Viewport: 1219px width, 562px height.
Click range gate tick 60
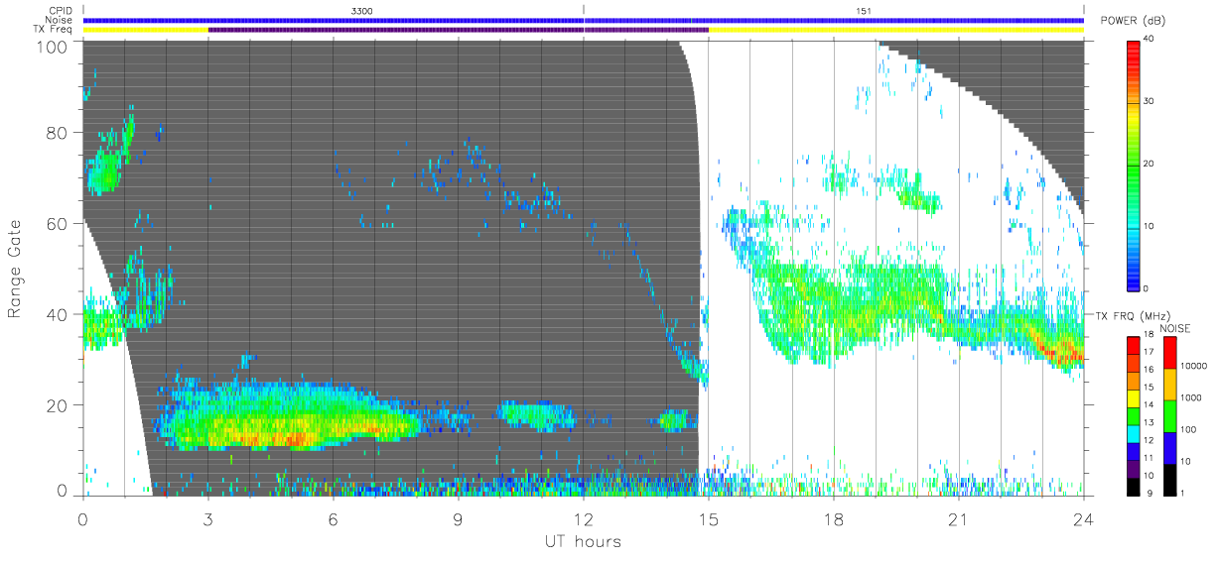pyautogui.click(x=56, y=223)
